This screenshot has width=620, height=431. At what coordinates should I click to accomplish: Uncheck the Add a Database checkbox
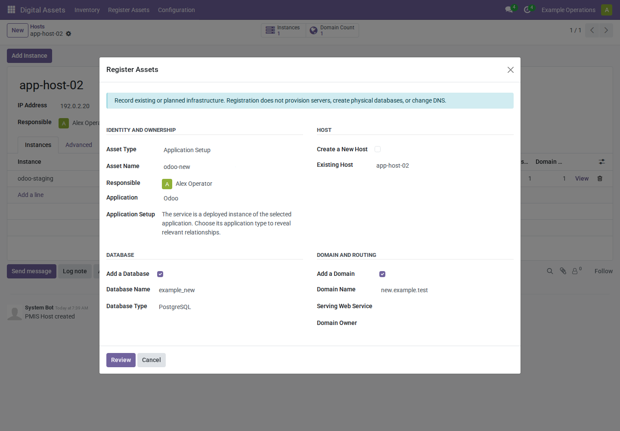[160, 274]
